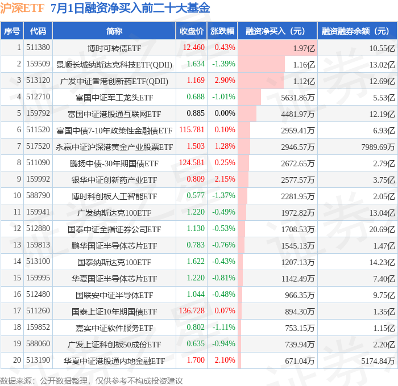Select 嘉实中证软件服务ETF name
The image size is (398, 386).
[x=114, y=328]
